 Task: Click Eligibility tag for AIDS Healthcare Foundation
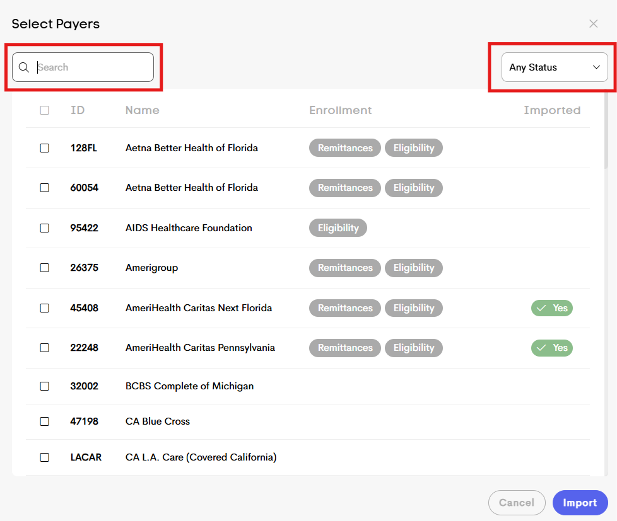(x=338, y=228)
